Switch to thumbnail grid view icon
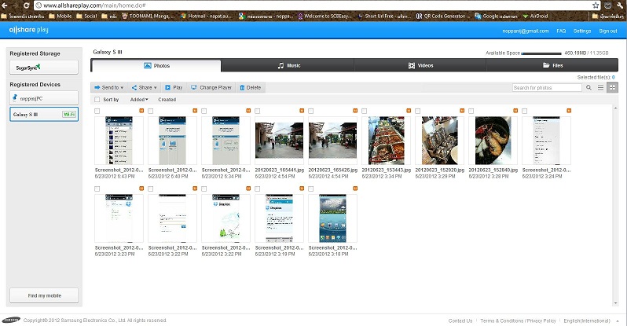Image resolution: width=627 pixels, height=326 pixels. point(612,88)
